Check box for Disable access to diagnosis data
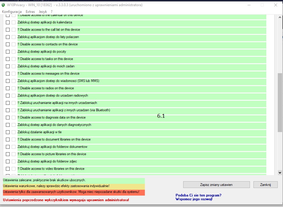283x207 pixels. click(x=8, y=117)
